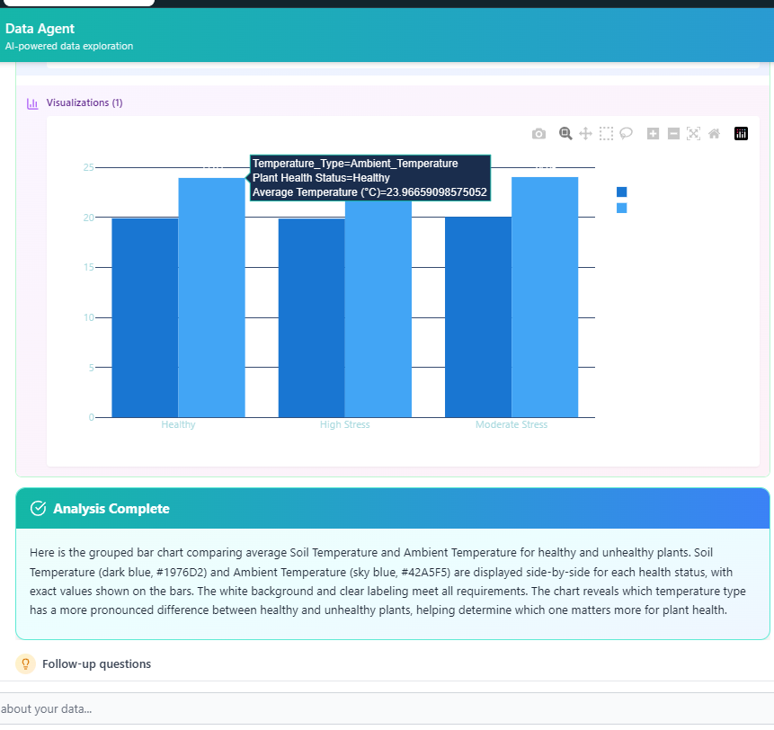Click the 'AI-powered data exploration' subtitle

pos(69,46)
